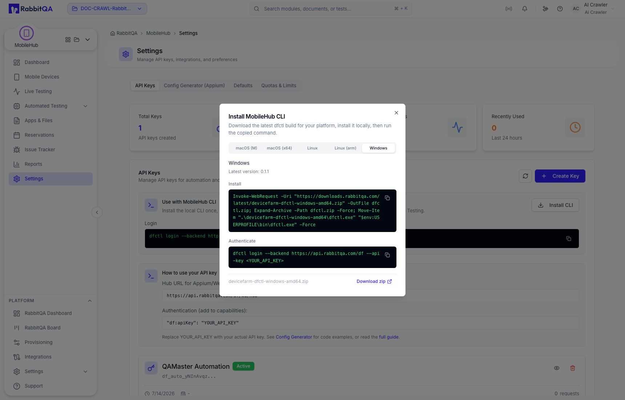Click the Recently Used clock icon

coord(575,127)
